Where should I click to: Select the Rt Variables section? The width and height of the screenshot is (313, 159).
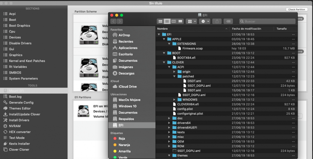18,67
